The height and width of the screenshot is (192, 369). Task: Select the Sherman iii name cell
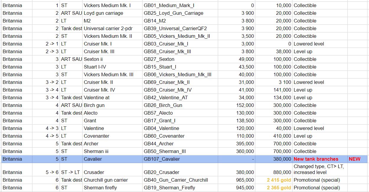[x=112, y=151]
